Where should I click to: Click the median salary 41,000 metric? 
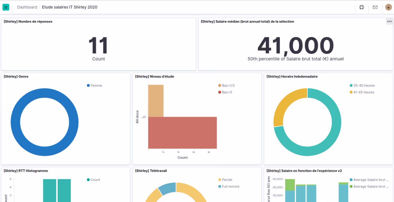point(295,46)
